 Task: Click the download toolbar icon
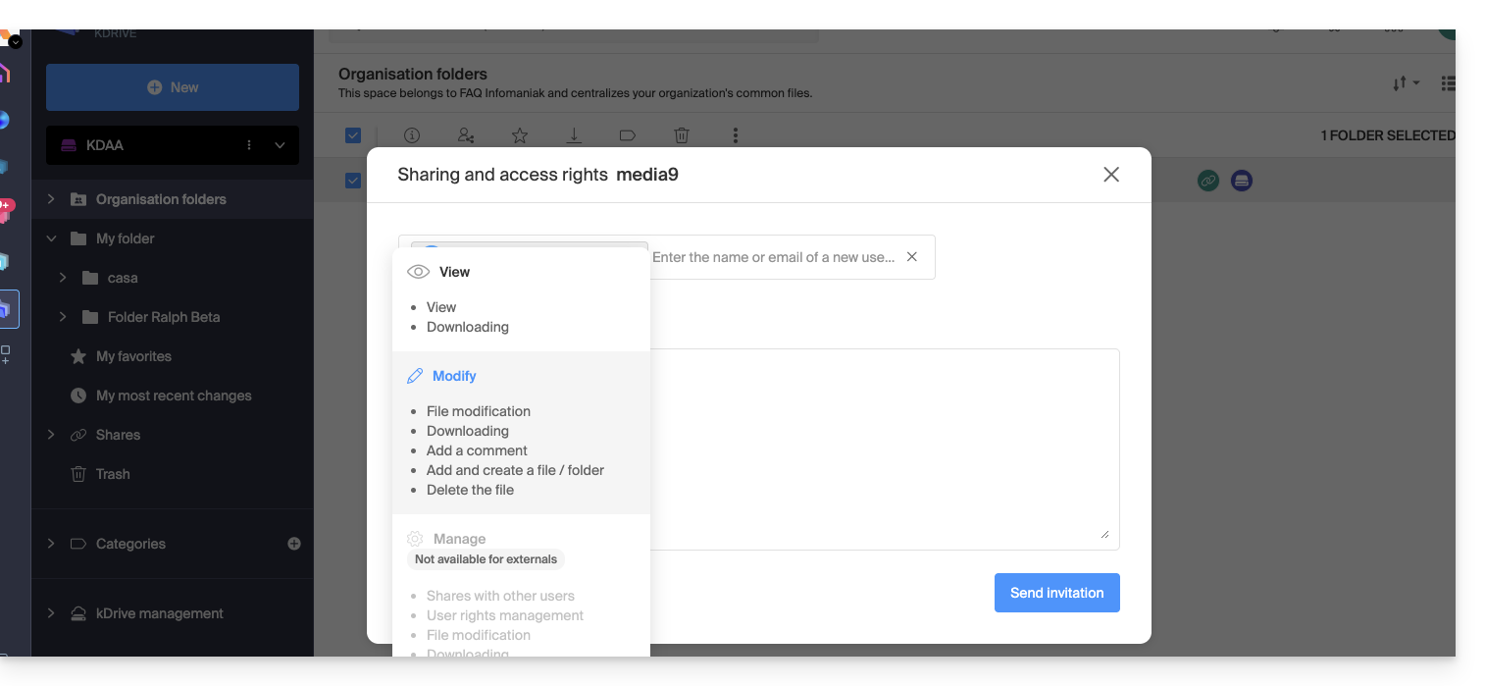(x=574, y=135)
